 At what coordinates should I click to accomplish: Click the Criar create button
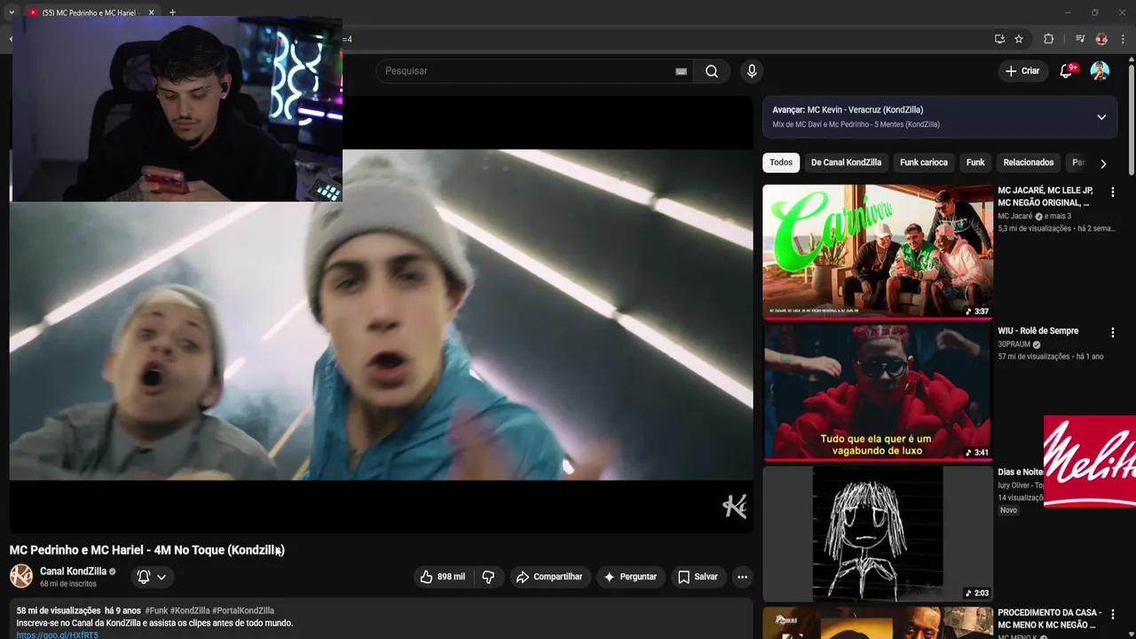point(1022,71)
